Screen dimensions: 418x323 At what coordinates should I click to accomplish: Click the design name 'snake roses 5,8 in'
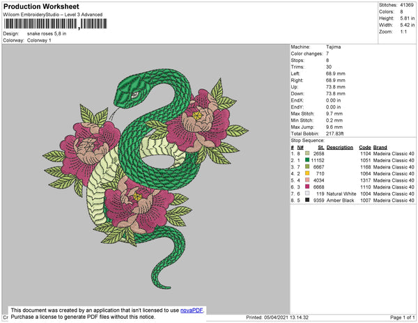pyautogui.click(x=47, y=34)
